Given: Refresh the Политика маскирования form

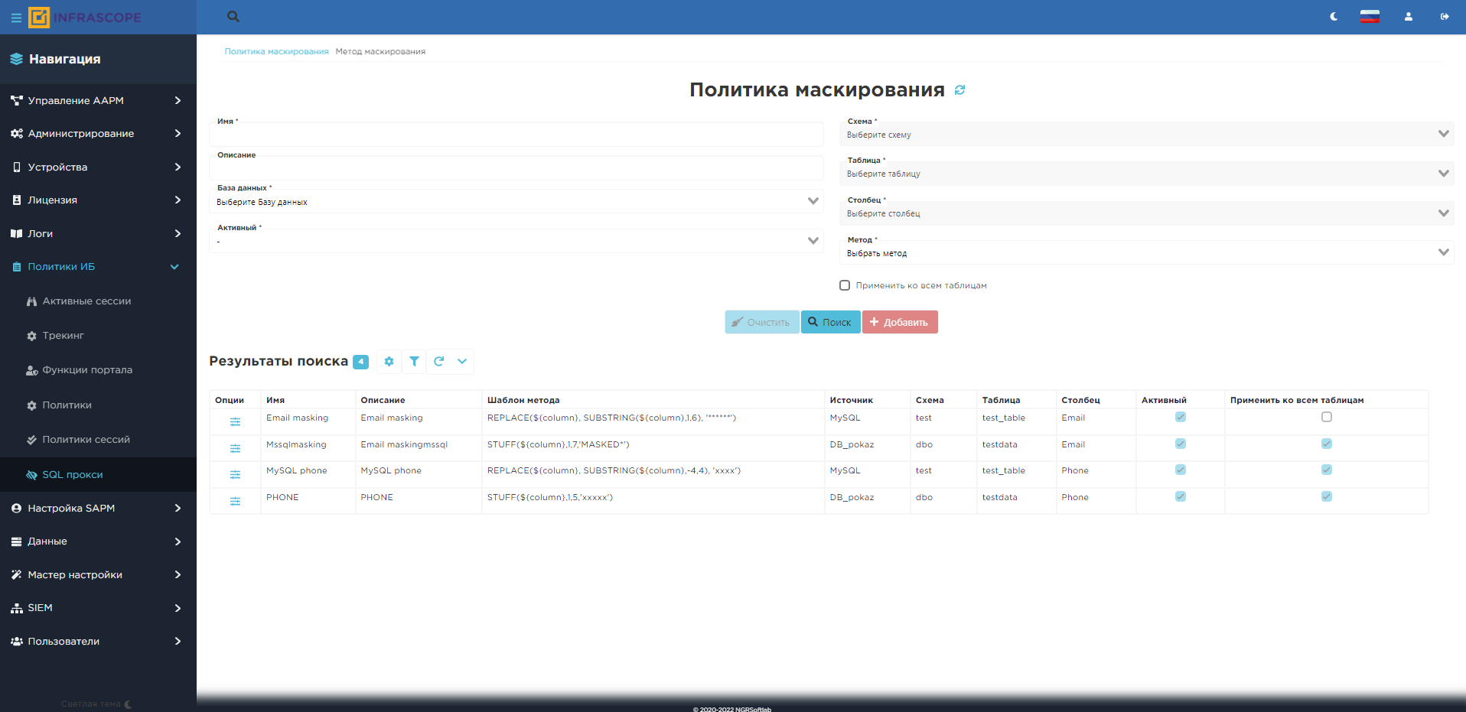Looking at the screenshot, I should (960, 89).
